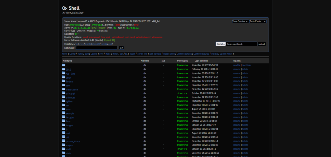Open the shell folder name link
The image size is (331, 157).
click(x=68, y=150)
